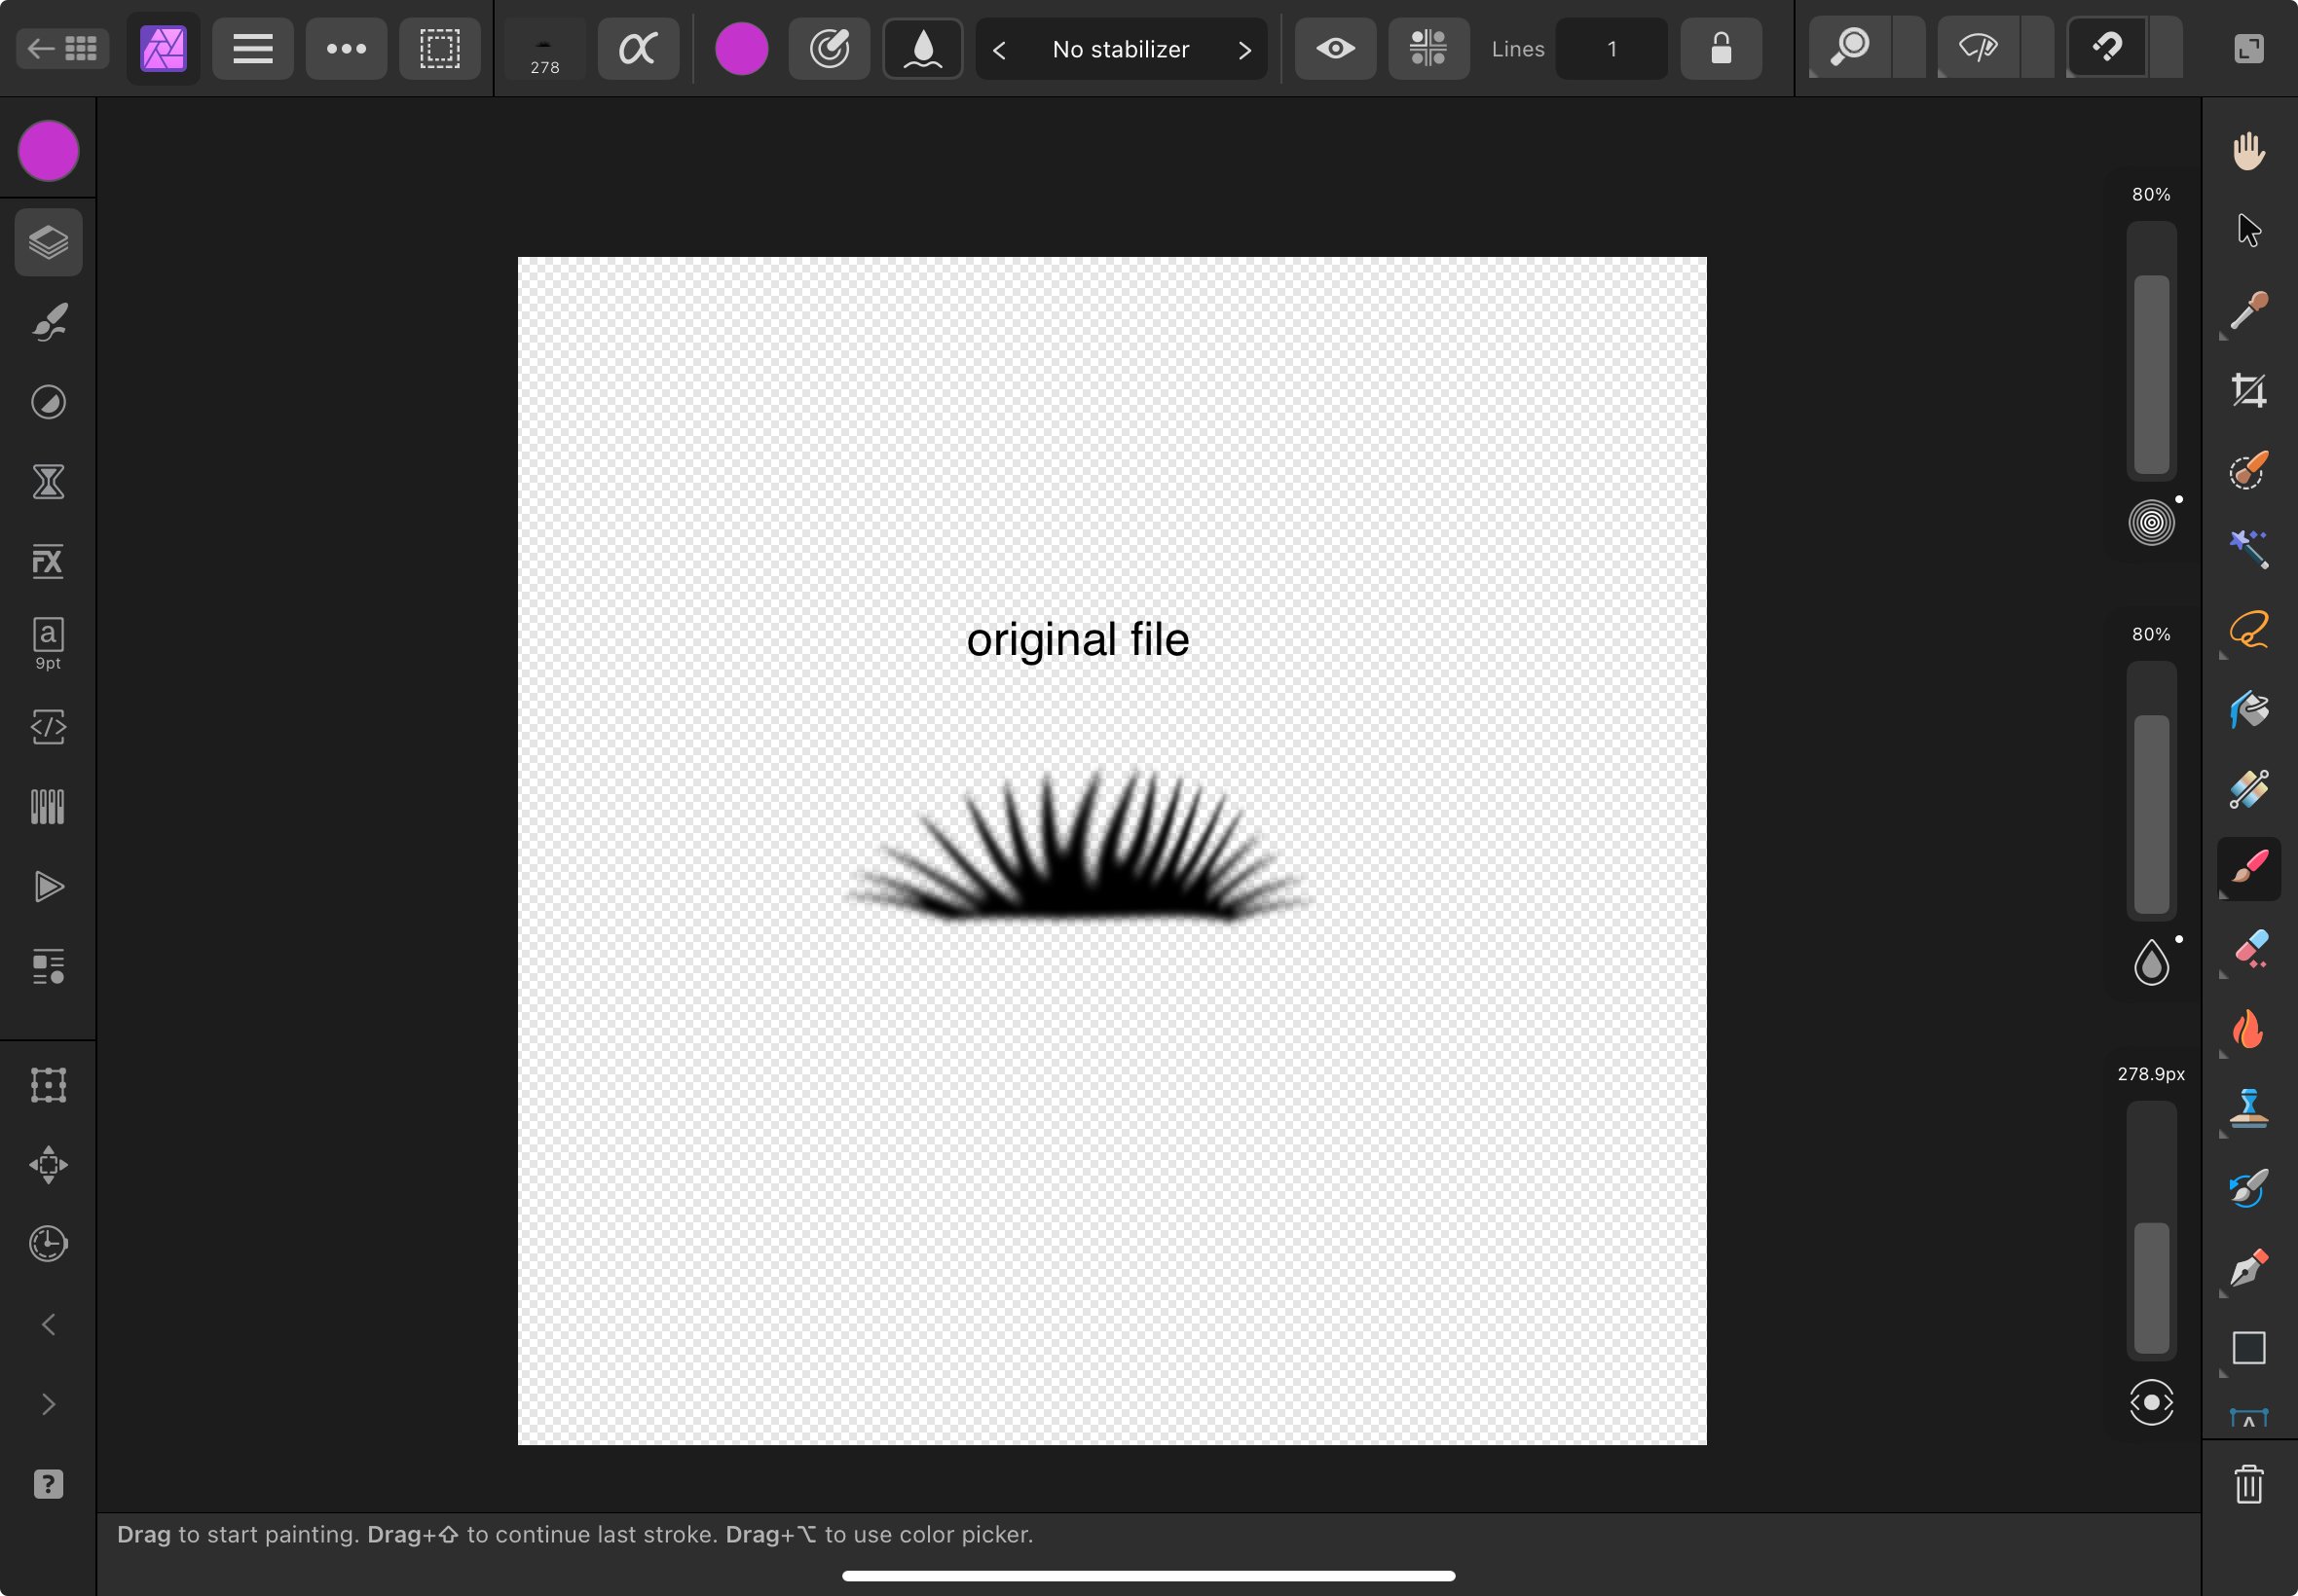The image size is (2298, 1596).
Task: Expand the options beside the hidden-eye button
Action: point(2038,48)
